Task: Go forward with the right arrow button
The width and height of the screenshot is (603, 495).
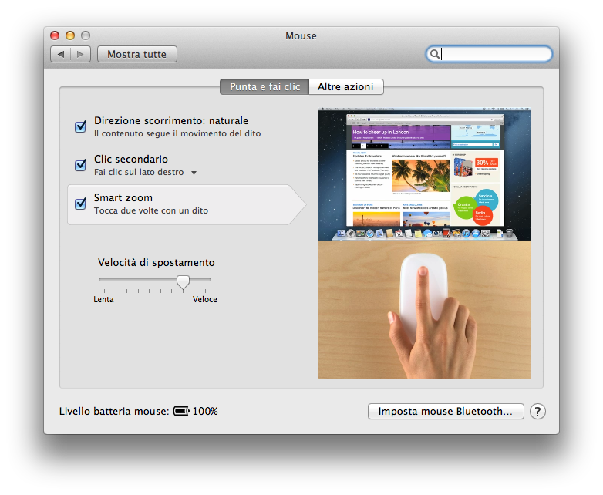Action: point(80,54)
